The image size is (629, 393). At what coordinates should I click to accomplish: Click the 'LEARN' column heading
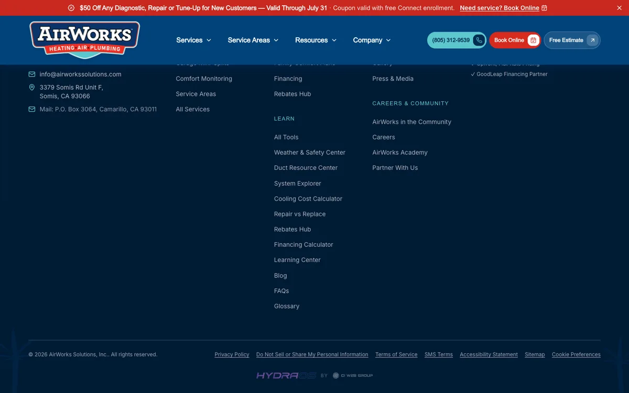[x=284, y=119]
